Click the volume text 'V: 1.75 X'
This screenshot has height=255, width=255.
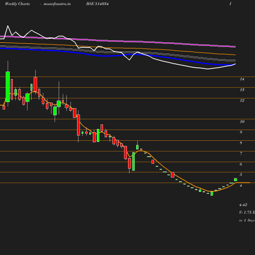coord(247,212)
